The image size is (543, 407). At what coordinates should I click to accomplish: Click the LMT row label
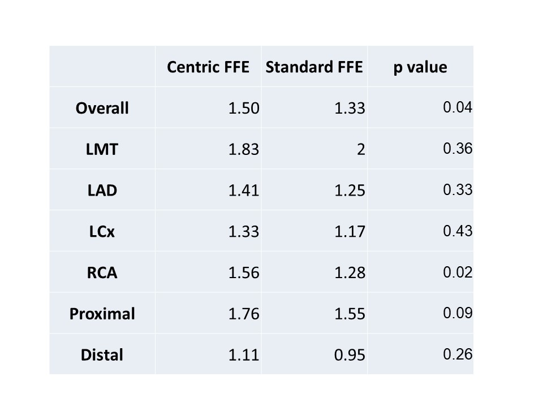[102, 149]
